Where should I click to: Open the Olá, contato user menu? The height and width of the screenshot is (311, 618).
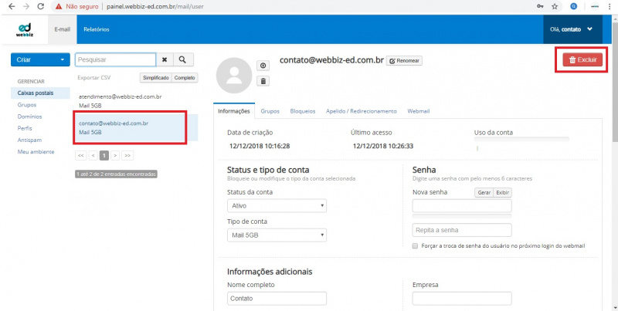point(571,29)
